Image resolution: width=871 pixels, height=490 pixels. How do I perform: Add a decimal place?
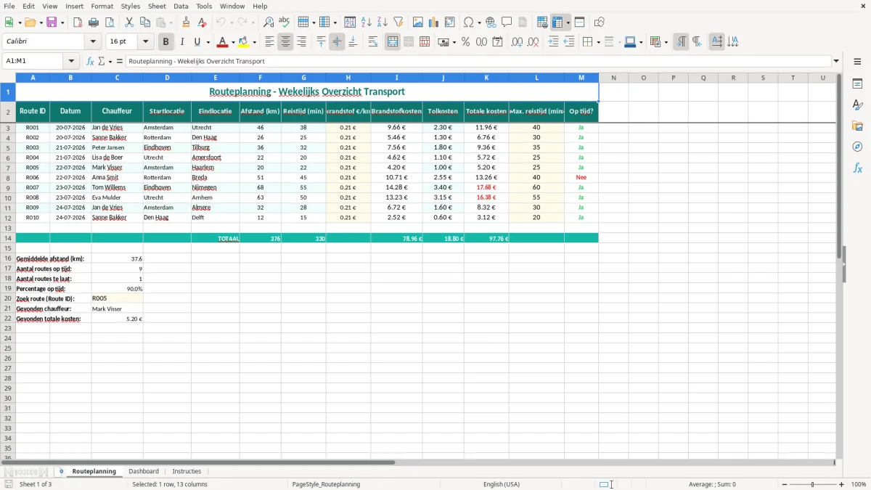518,42
